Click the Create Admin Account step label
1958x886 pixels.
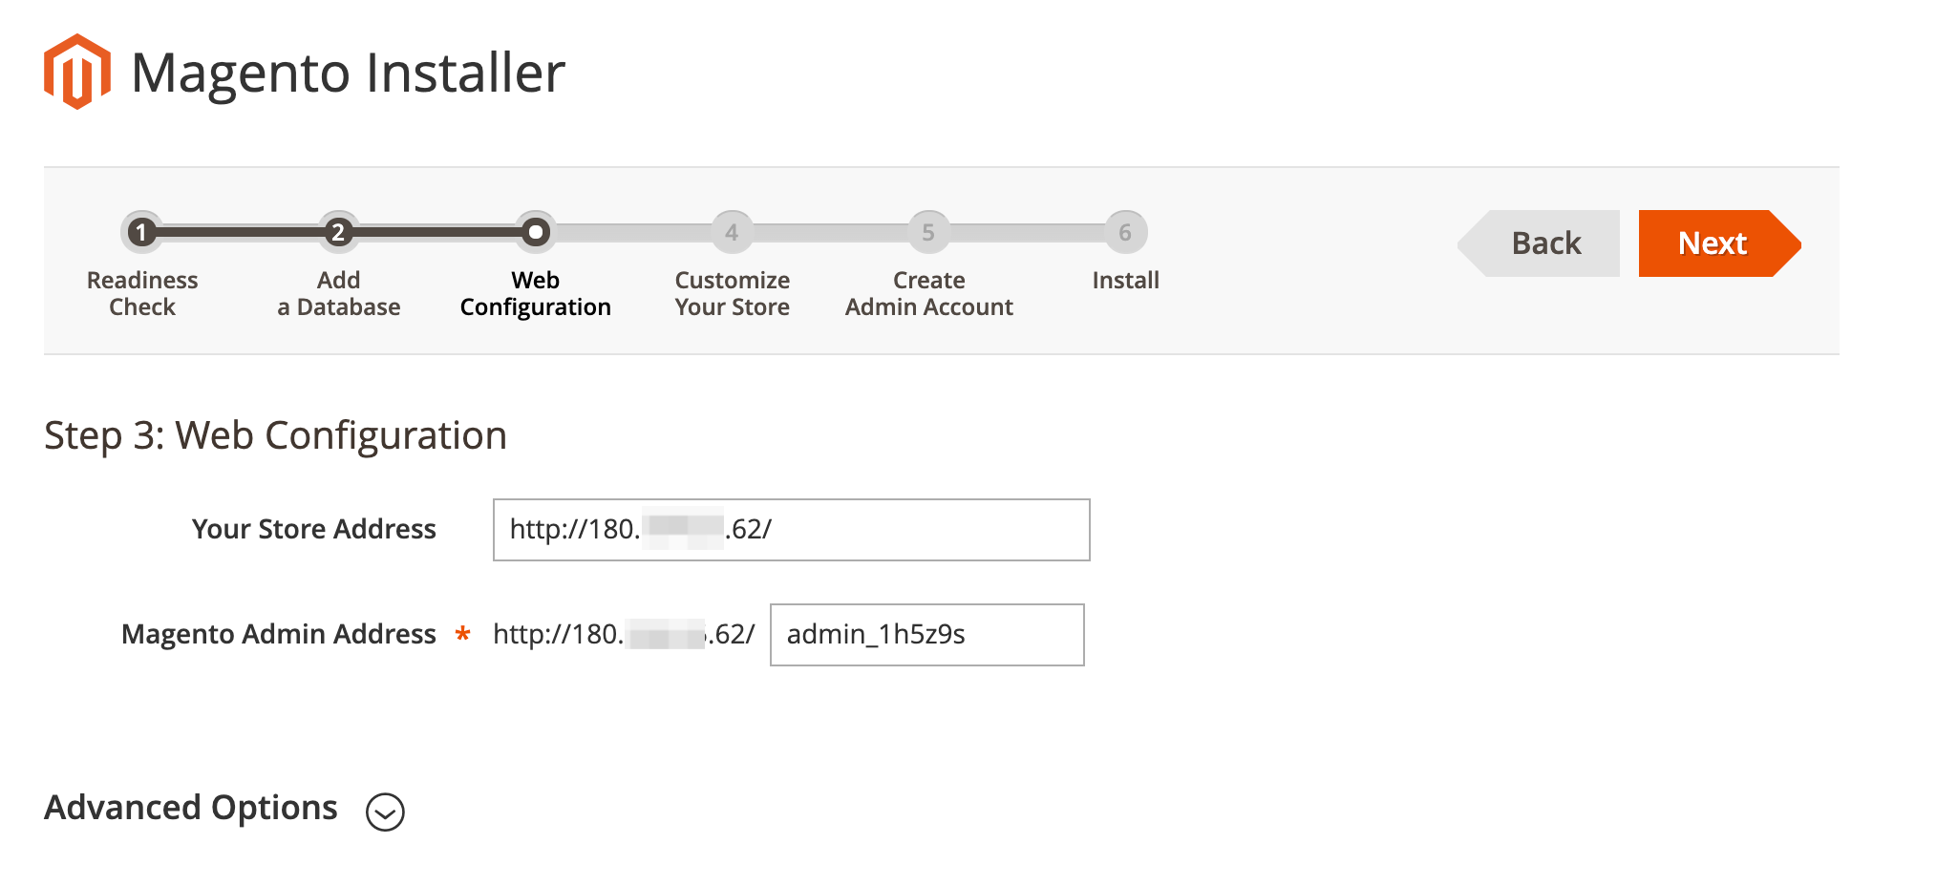[x=929, y=293]
